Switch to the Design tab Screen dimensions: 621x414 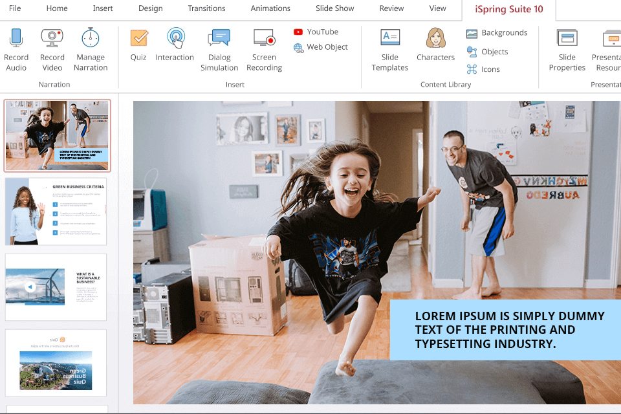[151, 8]
